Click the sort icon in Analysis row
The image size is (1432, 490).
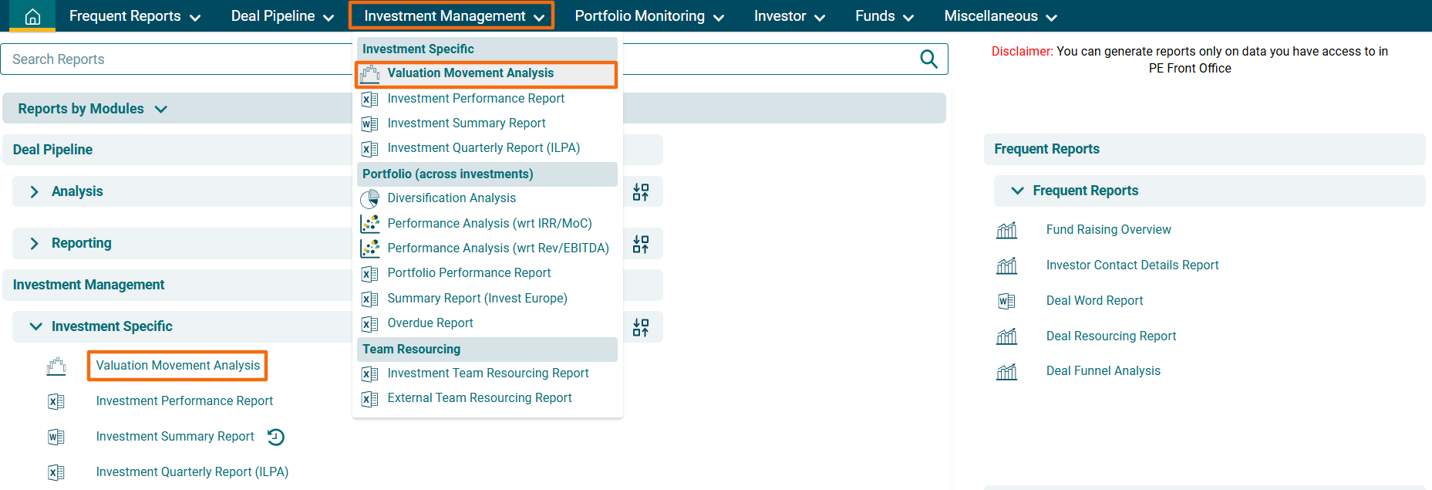640,192
